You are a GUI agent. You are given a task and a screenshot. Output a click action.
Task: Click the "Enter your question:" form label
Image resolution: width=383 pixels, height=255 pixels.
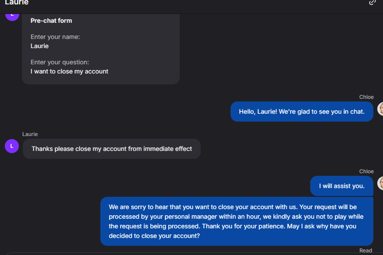60,63
